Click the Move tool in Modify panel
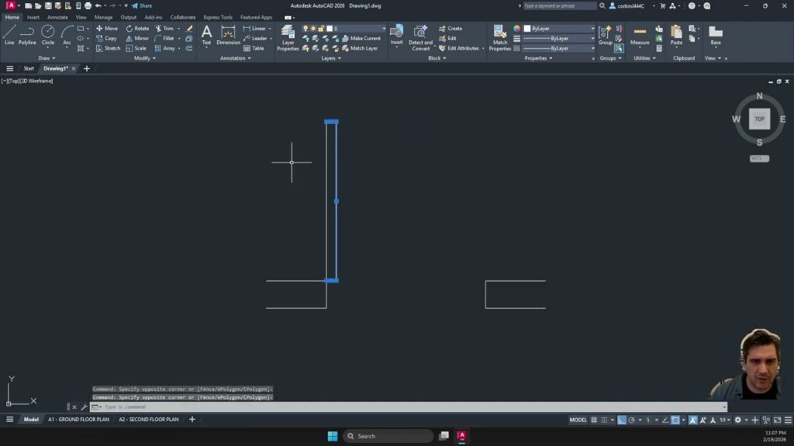This screenshot has width=794, height=446. click(x=106, y=29)
